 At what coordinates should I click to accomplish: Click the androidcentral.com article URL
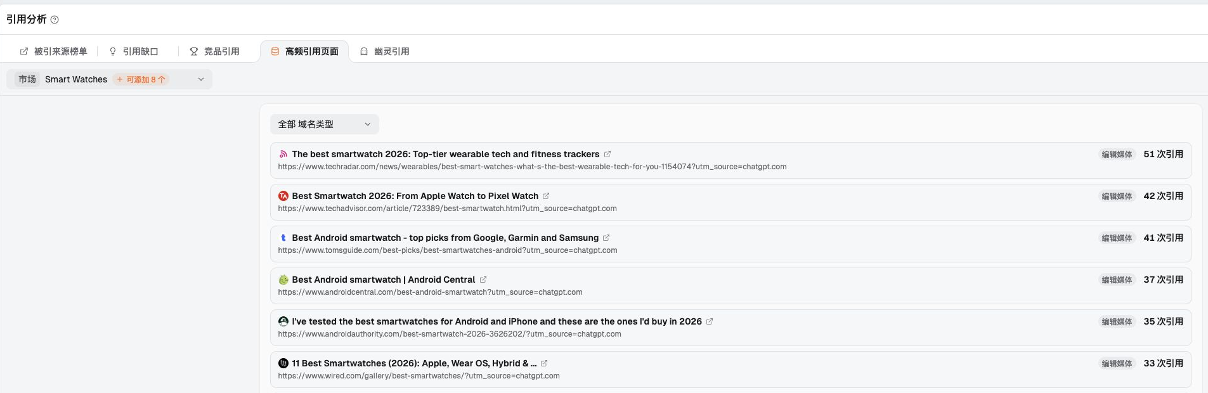click(x=430, y=292)
